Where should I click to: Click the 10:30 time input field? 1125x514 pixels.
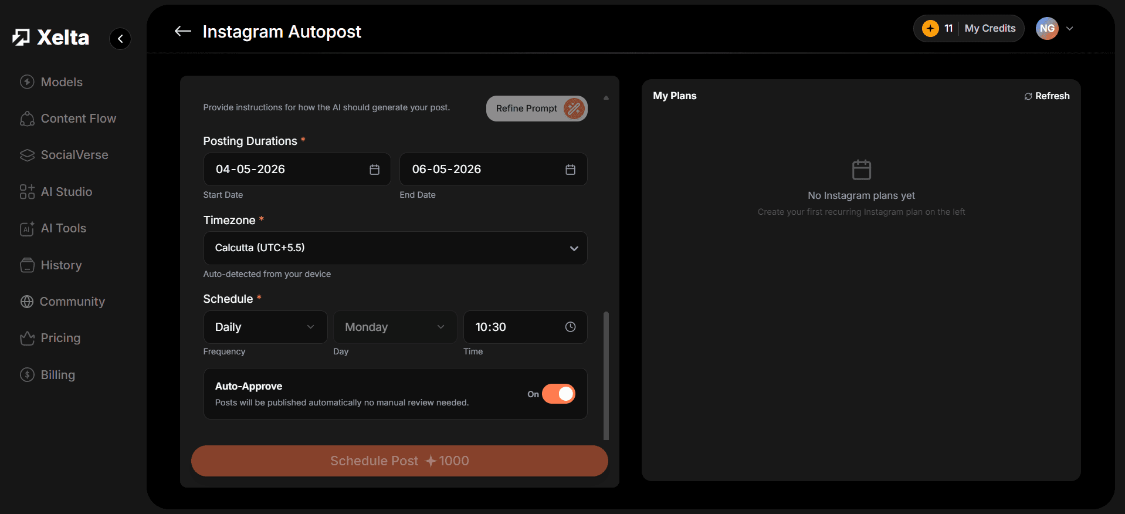[525, 327]
